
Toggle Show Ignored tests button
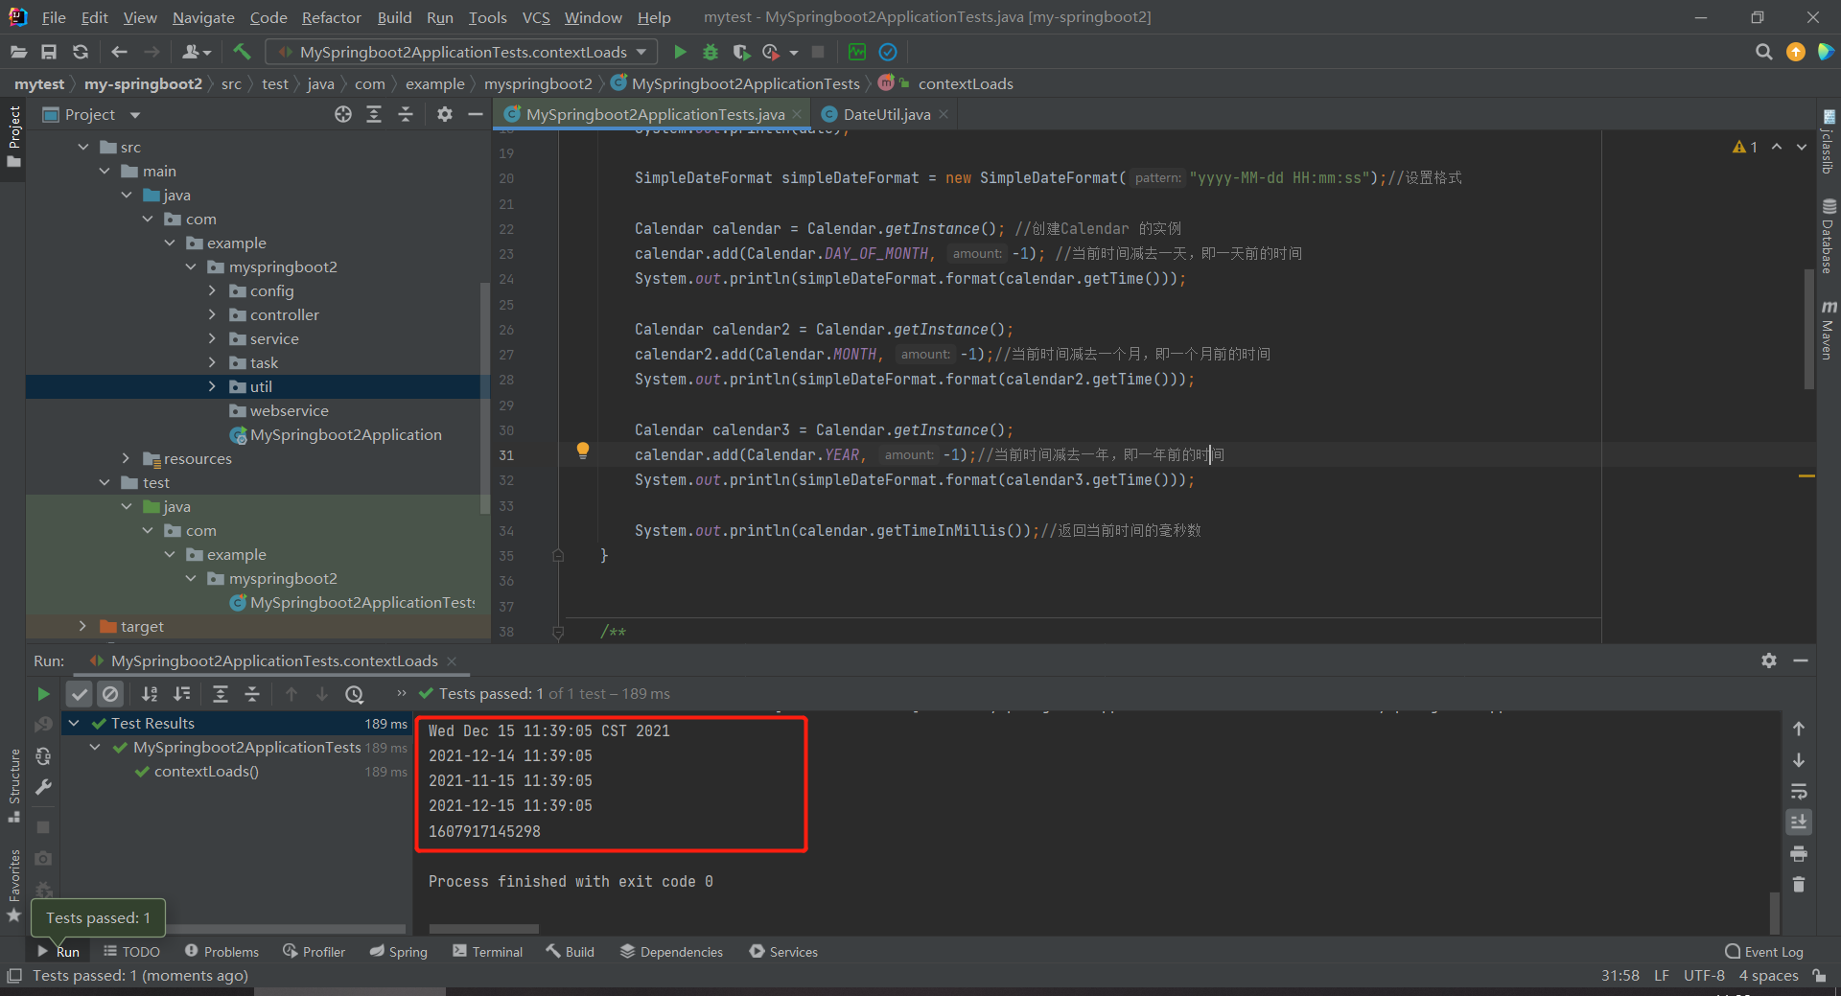coord(110,694)
